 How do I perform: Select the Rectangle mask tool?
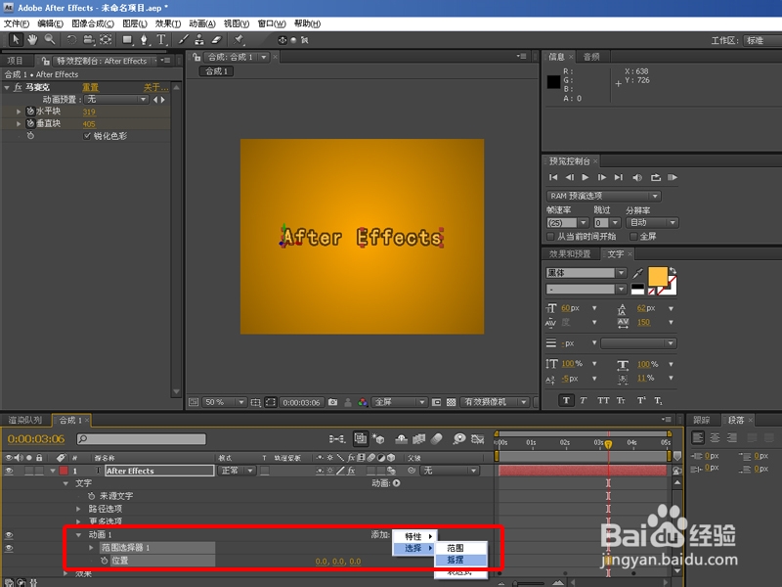(x=127, y=39)
